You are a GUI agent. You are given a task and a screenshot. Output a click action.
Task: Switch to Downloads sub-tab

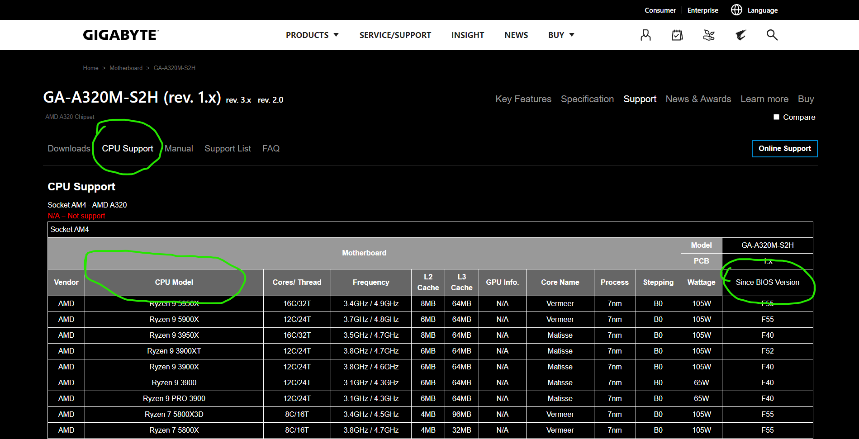[x=69, y=148]
